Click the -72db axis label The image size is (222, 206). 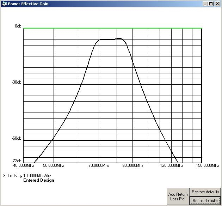[x=17, y=160]
